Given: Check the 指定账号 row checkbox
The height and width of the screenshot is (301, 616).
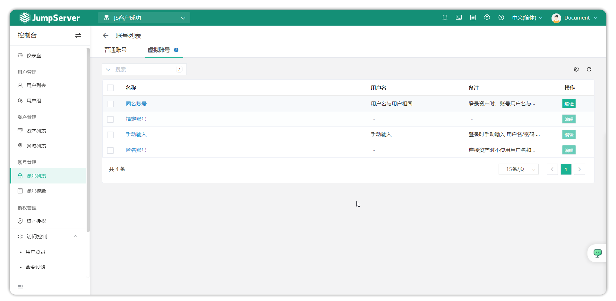Looking at the screenshot, I should click(110, 119).
